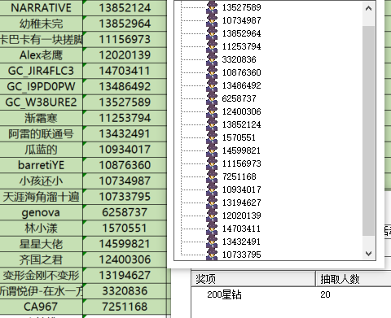Select tree entry 13194627
Screen dimensions: 391x318
click(x=241, y=203)
